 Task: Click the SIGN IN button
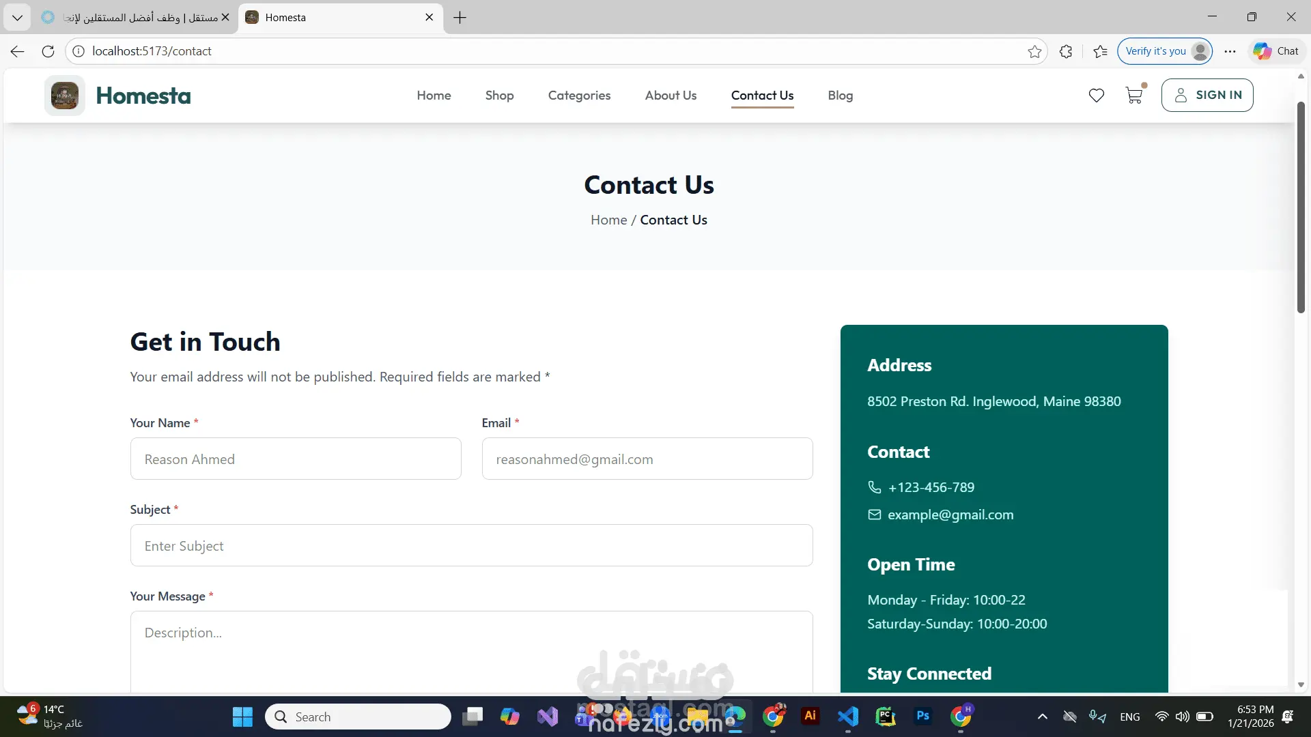(1207, 96)
